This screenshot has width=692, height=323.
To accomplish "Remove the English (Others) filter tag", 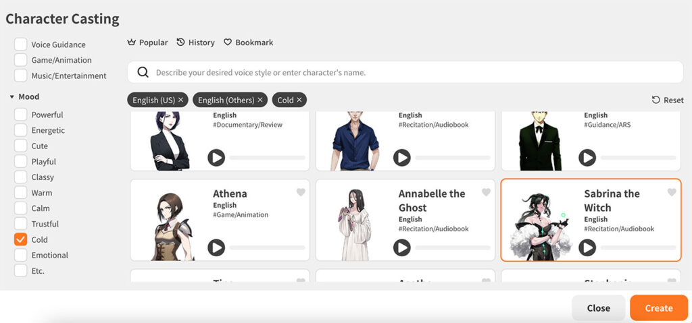I will click(x=260, y=100).
